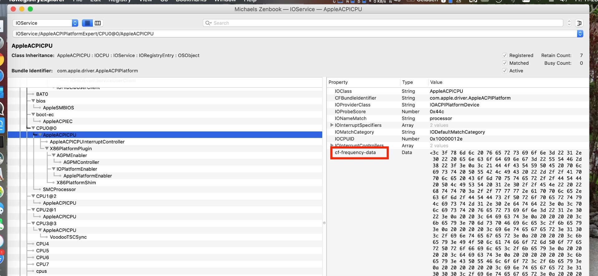Click the value 0x10000012e

click(446, 139)
